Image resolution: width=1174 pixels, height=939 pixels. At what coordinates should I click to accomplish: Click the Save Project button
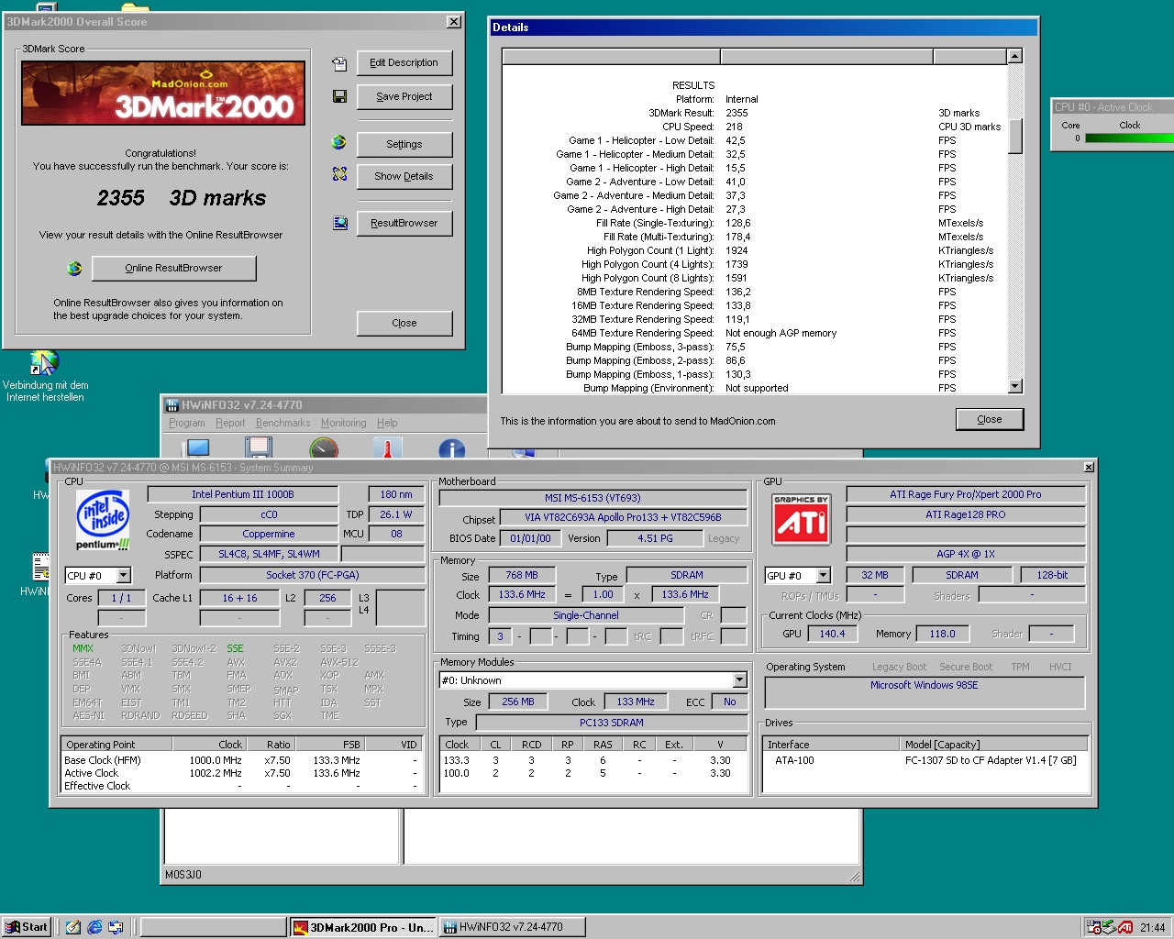click(404, 96)
